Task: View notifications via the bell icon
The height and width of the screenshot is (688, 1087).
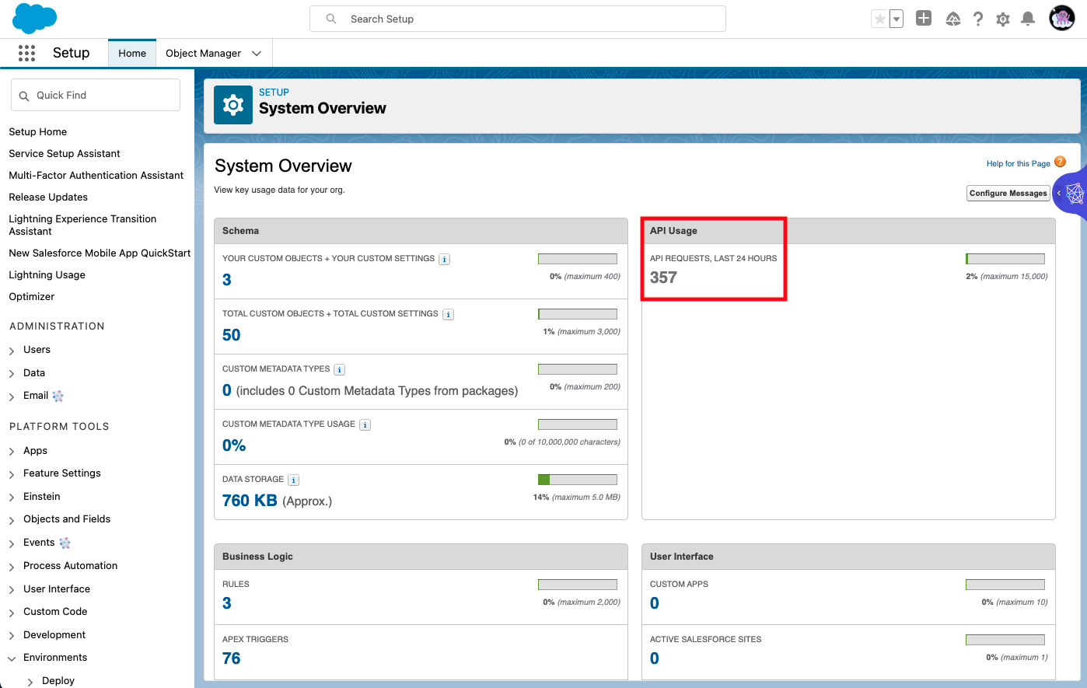Action: point(1028,19)
